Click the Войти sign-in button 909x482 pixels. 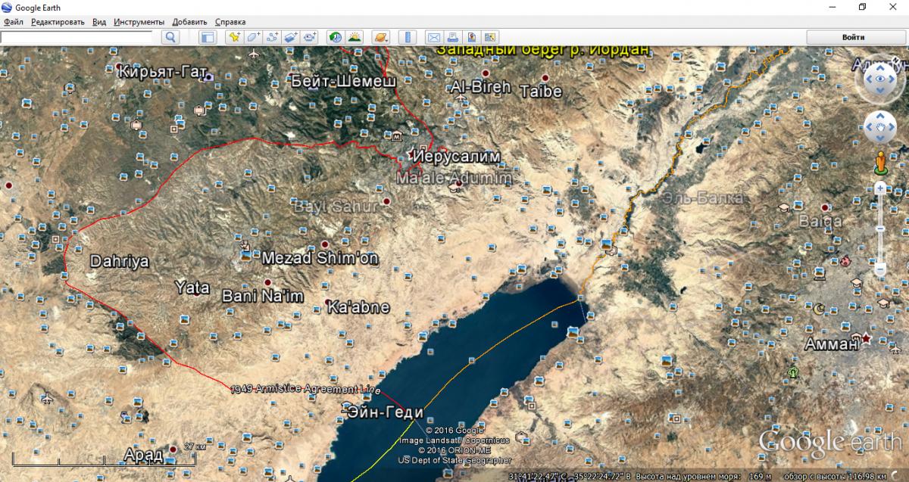(x=853, y=37)
